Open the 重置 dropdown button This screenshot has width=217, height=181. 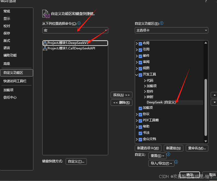tap(157, 156)
